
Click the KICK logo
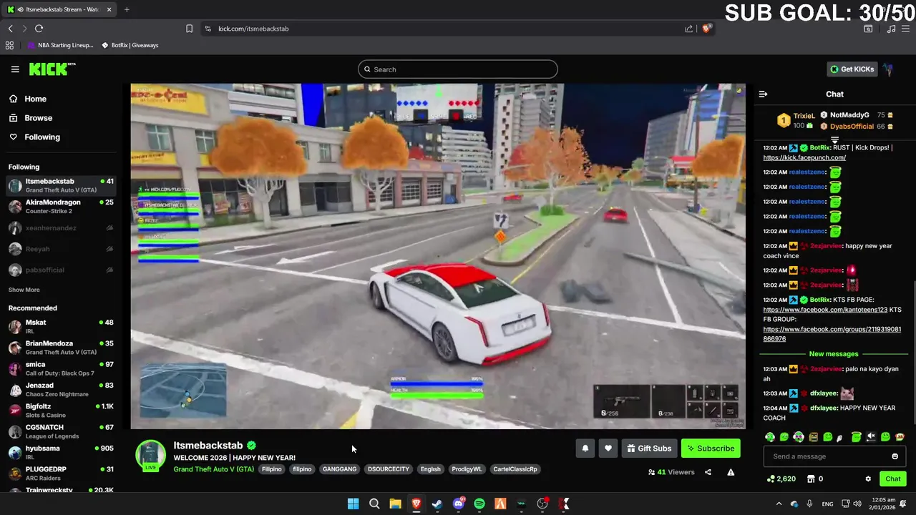(x=52, y=69)
